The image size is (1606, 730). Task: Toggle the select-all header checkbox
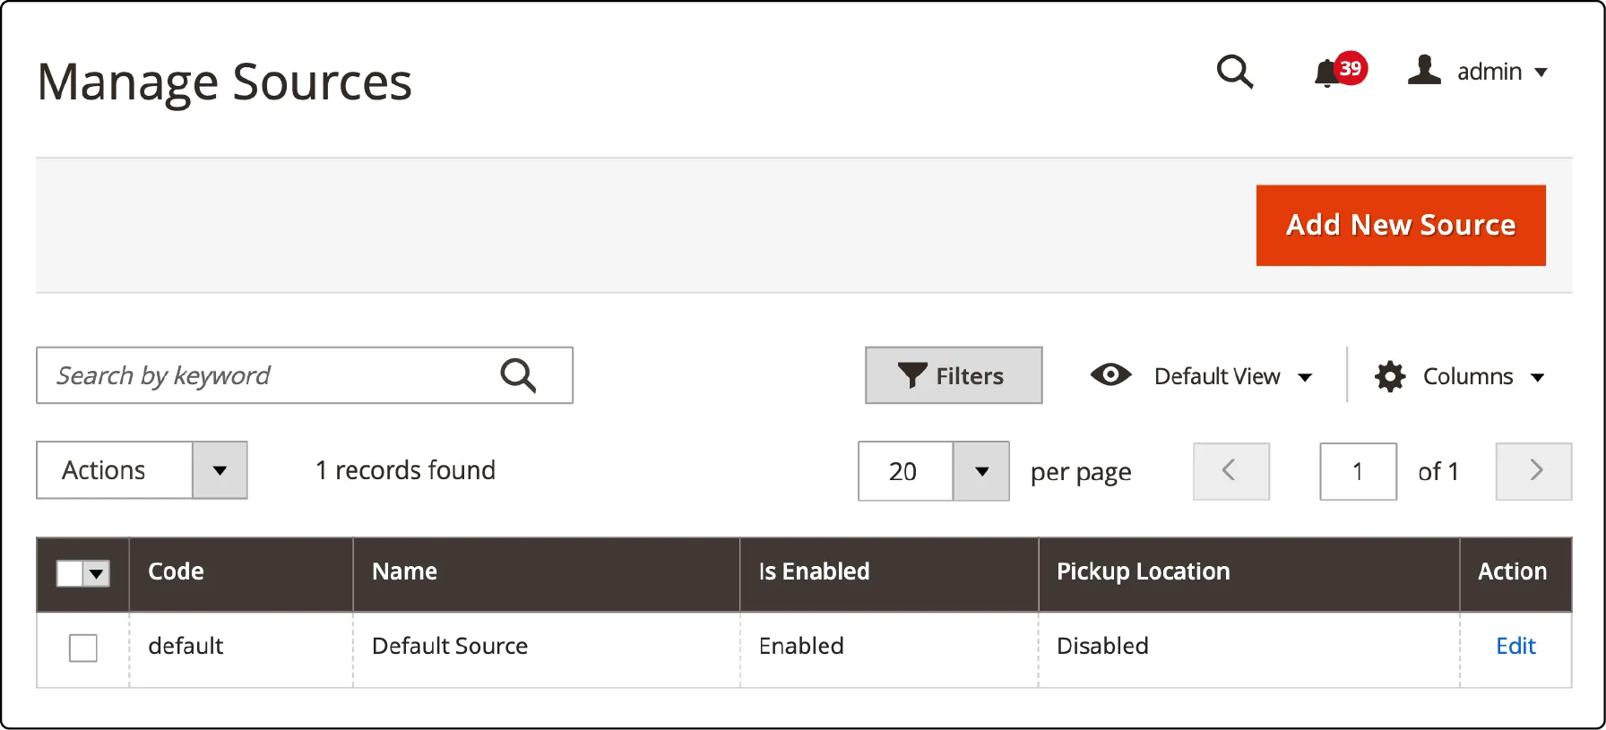point(70,573)
